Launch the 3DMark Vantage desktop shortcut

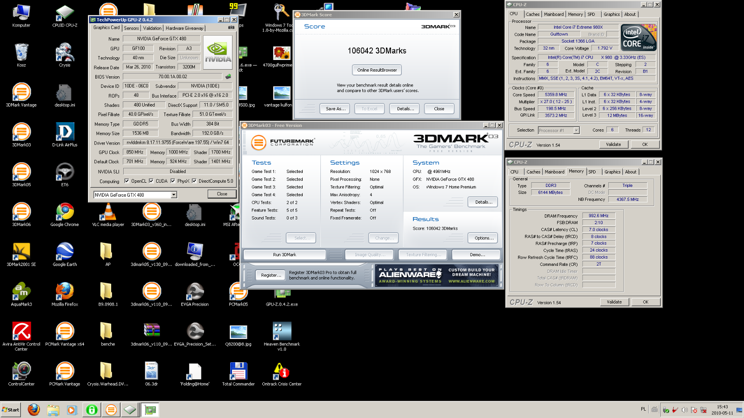pos(21,95)
